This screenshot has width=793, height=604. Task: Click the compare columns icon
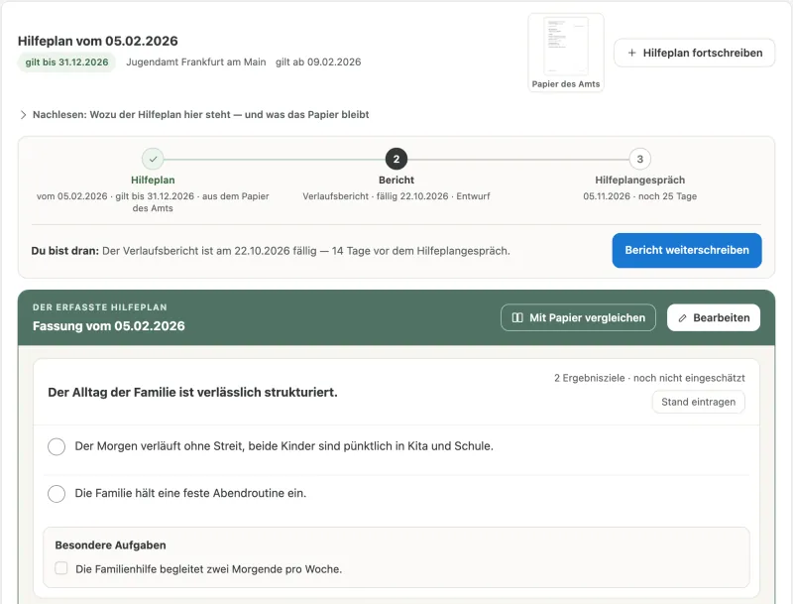(517, 317)
